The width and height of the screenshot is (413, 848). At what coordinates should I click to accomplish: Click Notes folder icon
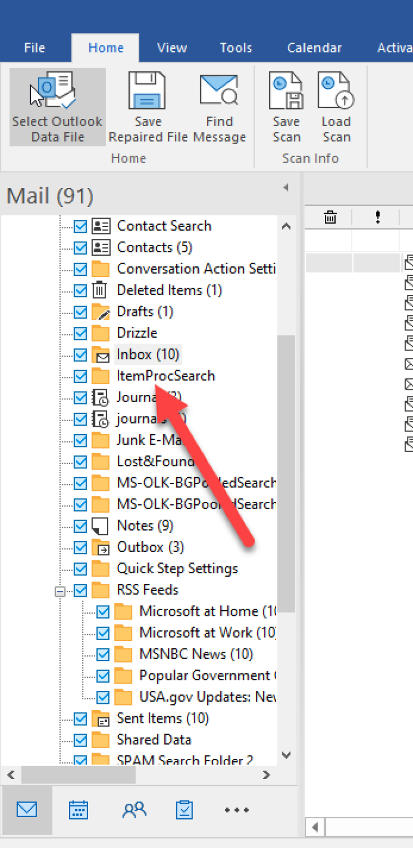[100, 526]
